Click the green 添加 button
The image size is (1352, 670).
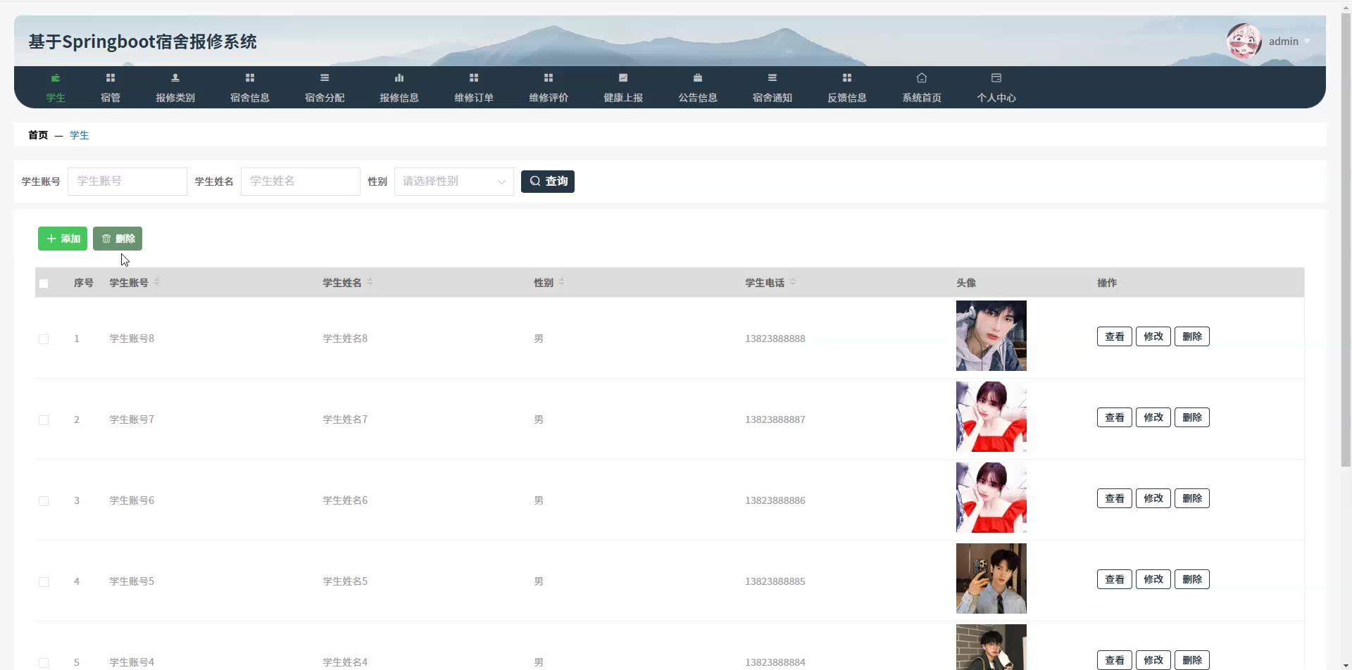point(63,239)
